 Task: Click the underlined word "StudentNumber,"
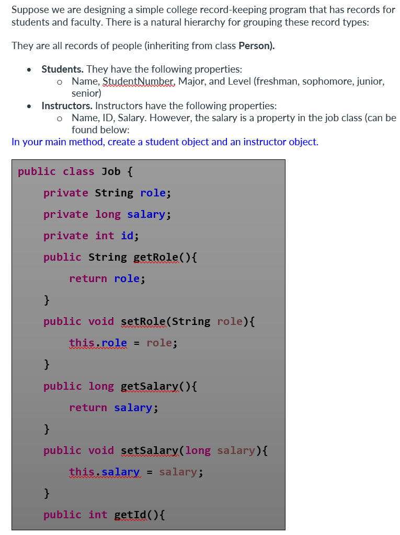[x=139, y=82]
